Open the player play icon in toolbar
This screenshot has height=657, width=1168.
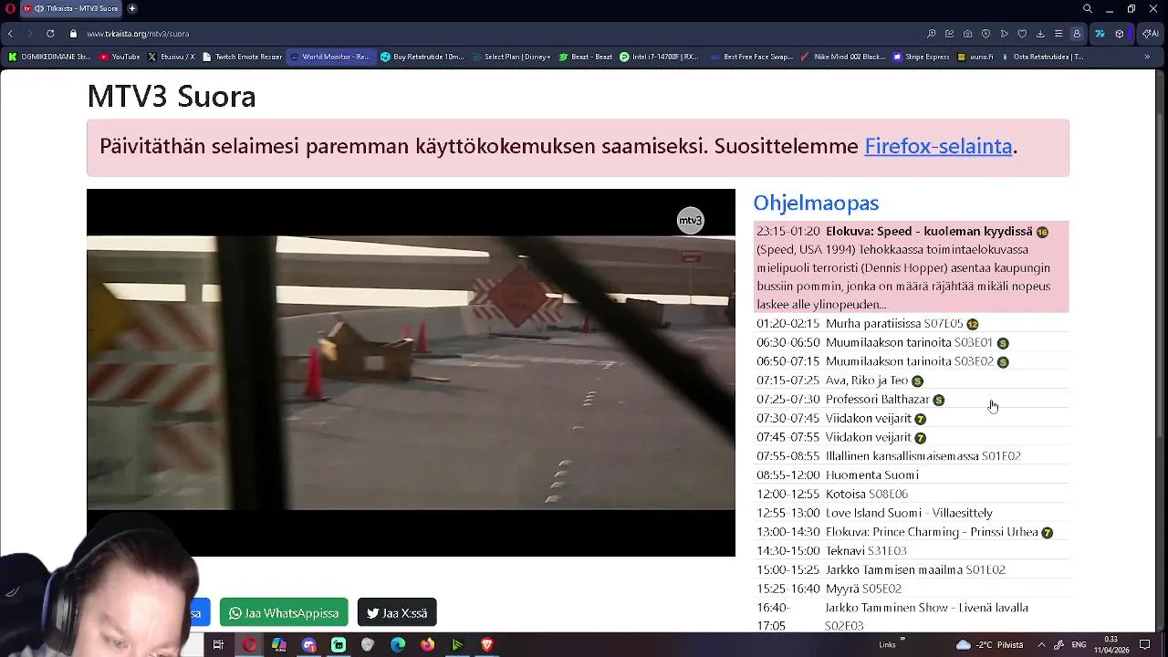click(1005, 34)
